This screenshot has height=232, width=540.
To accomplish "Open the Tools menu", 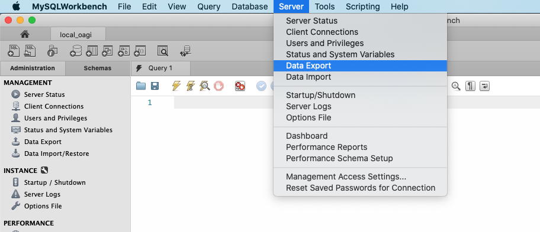I will pyautogui.click(x=324, y=6).
